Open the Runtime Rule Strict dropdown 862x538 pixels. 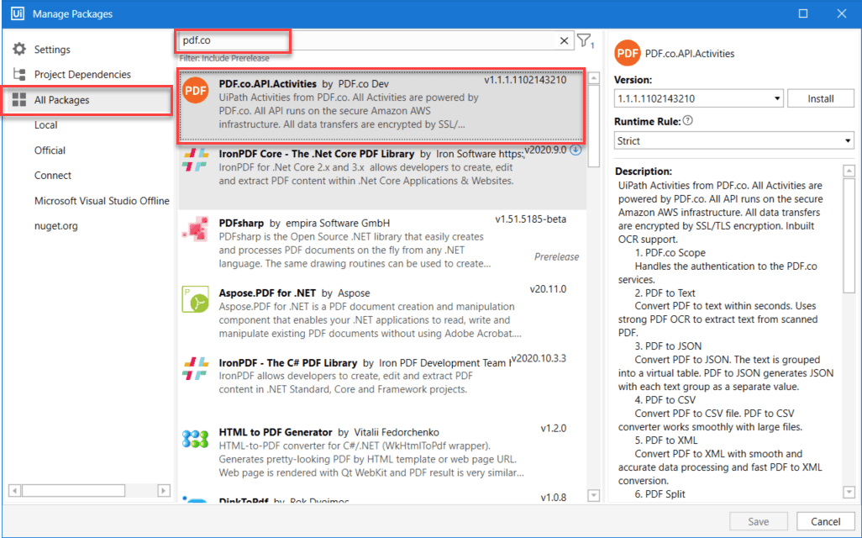click(734, 141)
